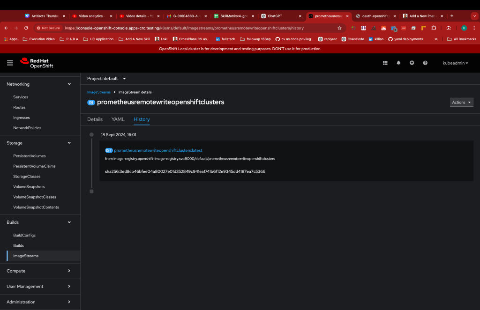The image size is (480, 310).
Task: Click the address bar URL
Action: click(x=184, y=28)
